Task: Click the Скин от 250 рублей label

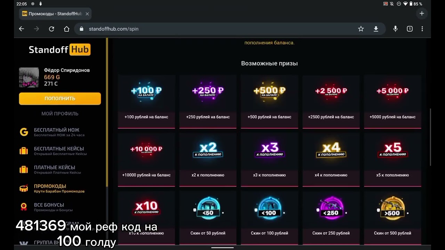Action: coord(331,233)
